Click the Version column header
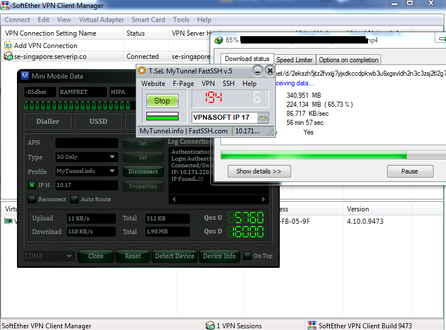Screen dimensions: 446x330 pyautogui.click(x=378, y=209)
